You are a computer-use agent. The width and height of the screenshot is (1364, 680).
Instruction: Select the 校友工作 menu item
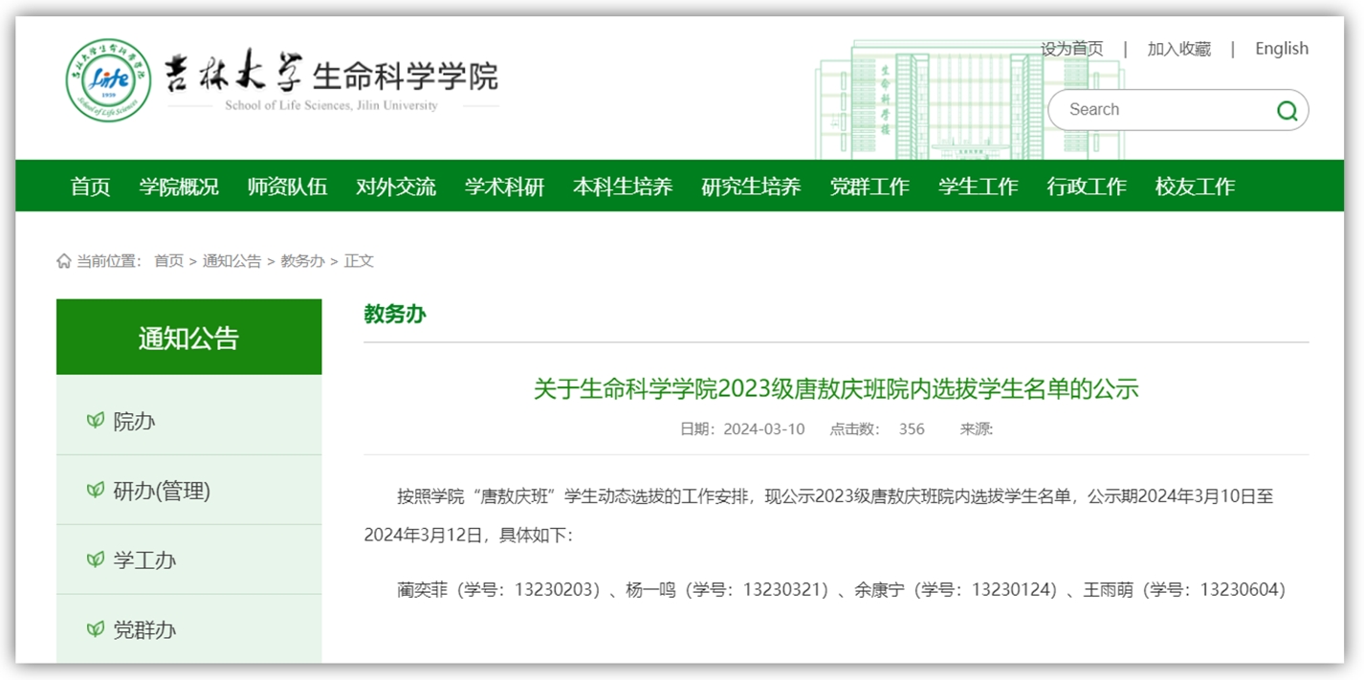pyautogui.click(x=1195, y=186)
